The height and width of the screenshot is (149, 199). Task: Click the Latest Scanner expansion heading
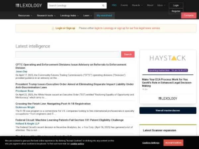point(160,130)
